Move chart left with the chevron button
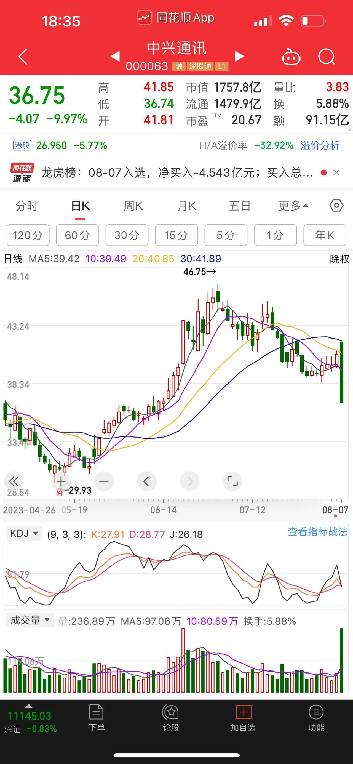 (x=146, y=481)
